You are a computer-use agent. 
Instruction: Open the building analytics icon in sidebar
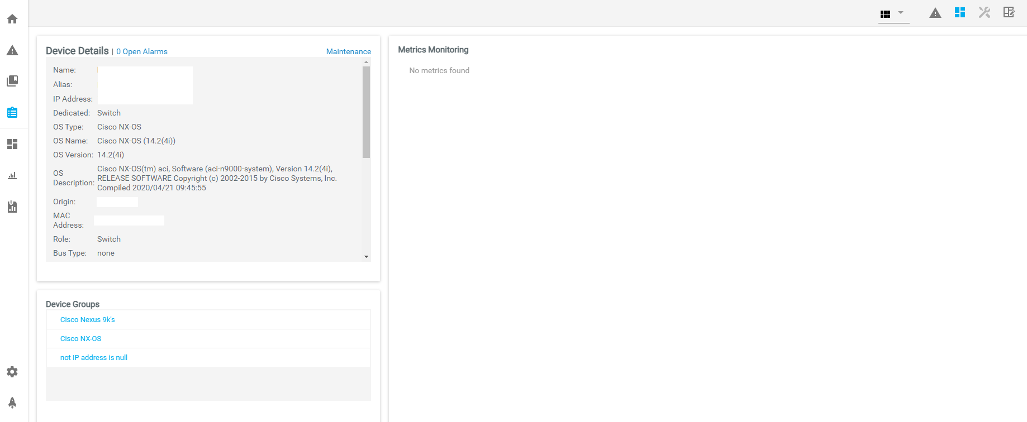click(12, 207)
